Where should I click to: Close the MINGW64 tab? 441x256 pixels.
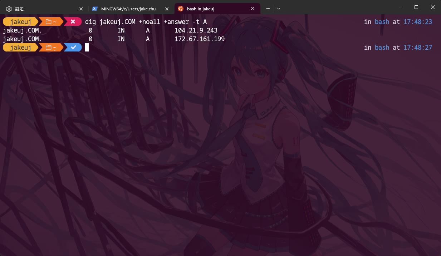click(167, 9)
